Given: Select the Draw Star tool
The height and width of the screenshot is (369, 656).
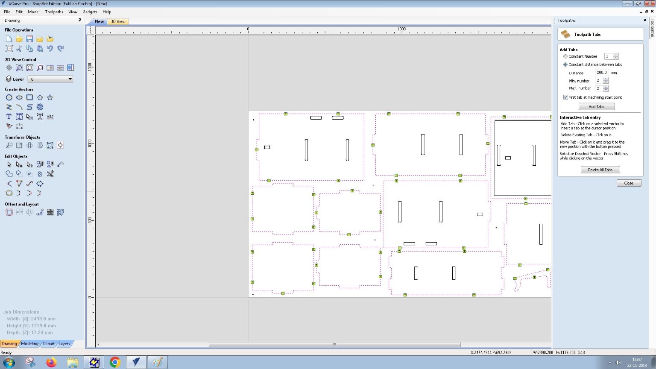Looking at the screenshot, I should tap(50, 97).
